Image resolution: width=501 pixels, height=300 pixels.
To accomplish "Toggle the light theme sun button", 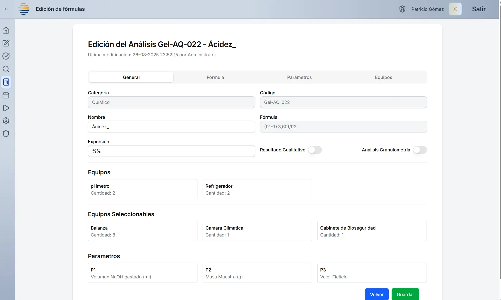I will tap(455, 9).
